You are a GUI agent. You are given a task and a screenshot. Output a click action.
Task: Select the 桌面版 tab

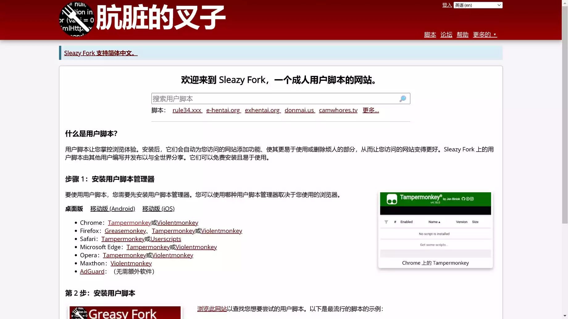(74, 209)
